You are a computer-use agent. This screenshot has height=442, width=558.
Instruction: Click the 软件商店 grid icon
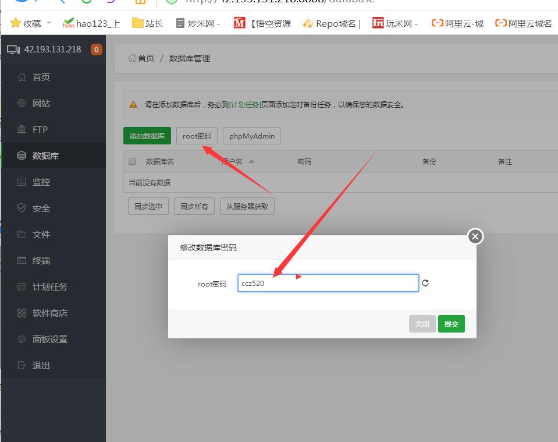[22, 313]
